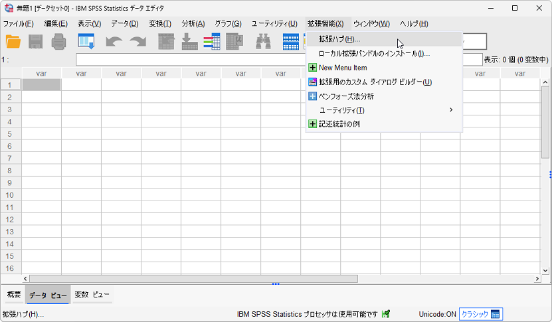Viewport: 552px width, 322px height.
Task: Click the Open data document folder icon
Action: point(13,42)
